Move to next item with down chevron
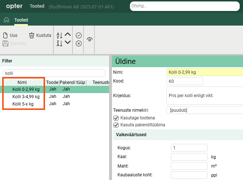The image size is (243, 180). (x=68, y=43)
